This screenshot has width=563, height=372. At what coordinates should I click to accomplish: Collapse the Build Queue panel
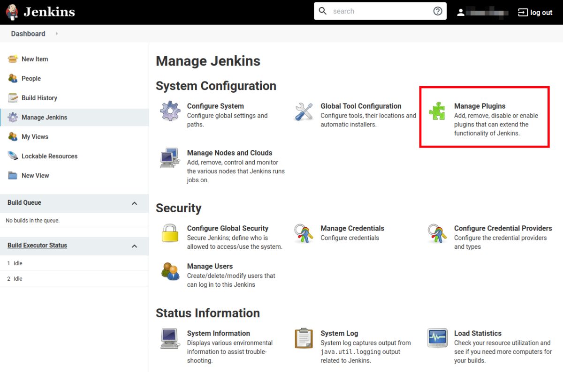[134, 203]
